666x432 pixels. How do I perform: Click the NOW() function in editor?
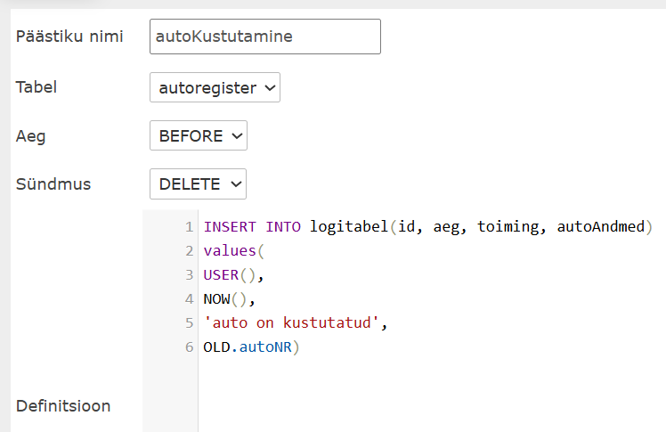point(223,299)
